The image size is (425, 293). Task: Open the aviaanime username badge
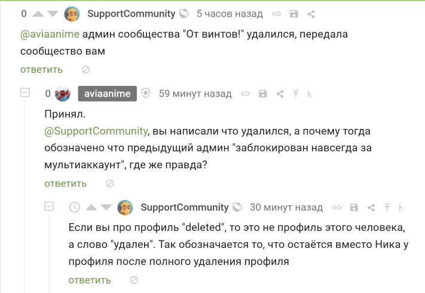(108, 94)
